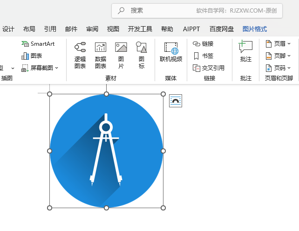Open the picture (图片) material button

coord(121,56)
